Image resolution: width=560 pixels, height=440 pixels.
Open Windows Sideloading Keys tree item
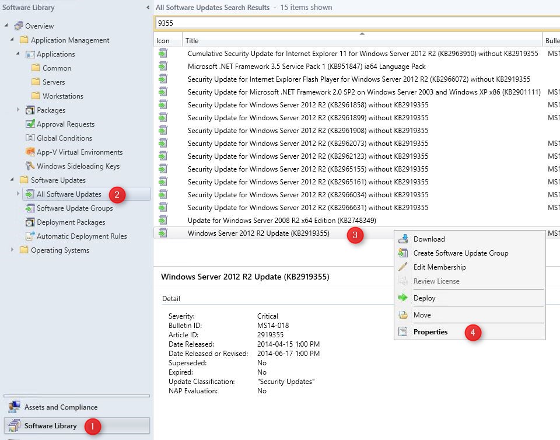point(78,166)
